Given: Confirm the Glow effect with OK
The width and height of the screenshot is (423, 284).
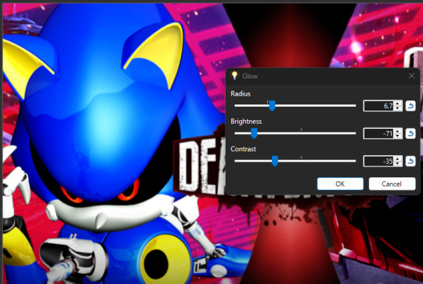Looking at the screenshot, I should 340,184.
